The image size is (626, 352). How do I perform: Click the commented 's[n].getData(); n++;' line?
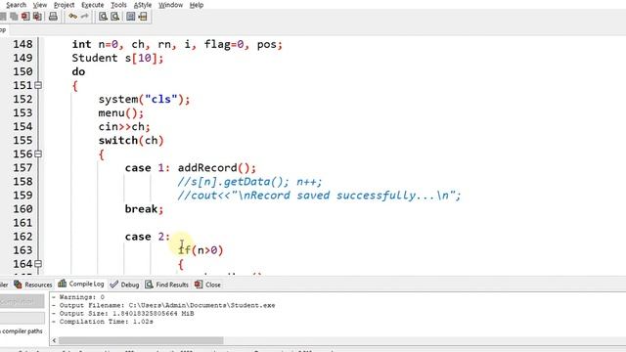point(249,182)
